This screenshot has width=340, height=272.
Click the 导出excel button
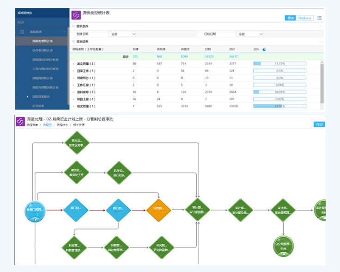(305, 18)
